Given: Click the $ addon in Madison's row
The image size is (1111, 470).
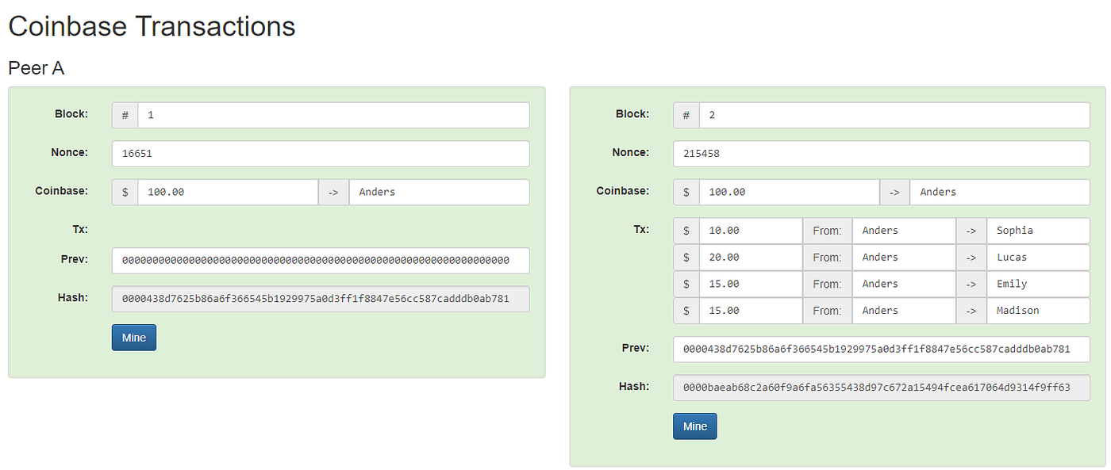Looking at the screenshot, I should (x=686, y=311).
